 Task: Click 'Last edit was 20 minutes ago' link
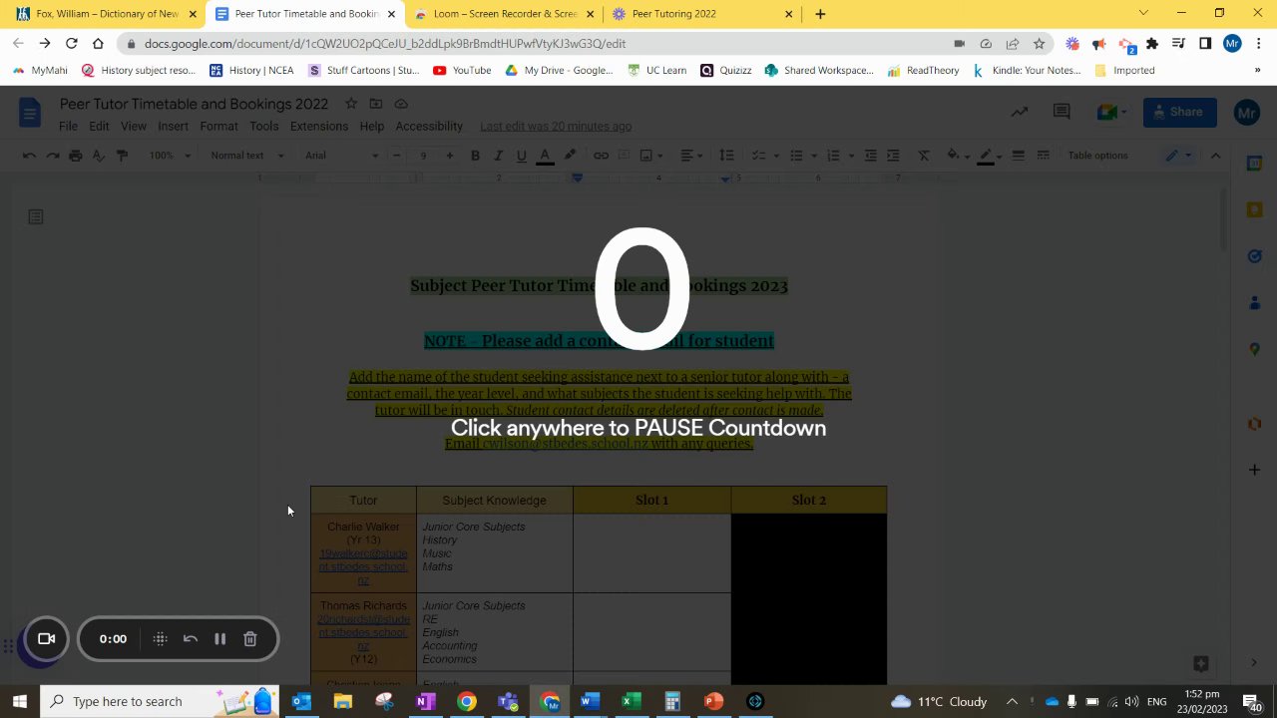click(556, 127)
